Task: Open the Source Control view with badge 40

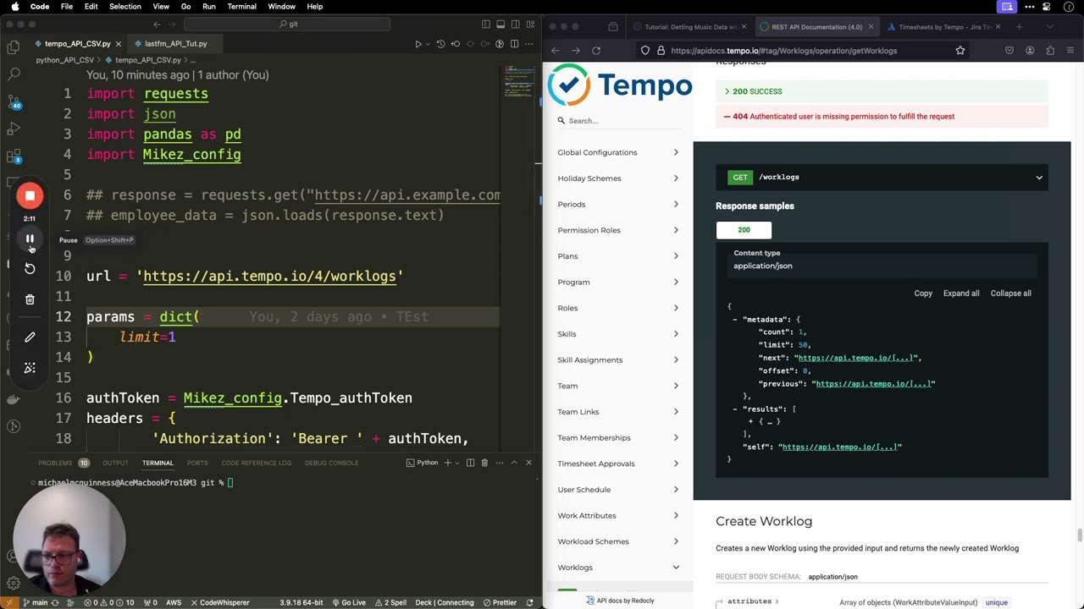Action: point(14,102)
